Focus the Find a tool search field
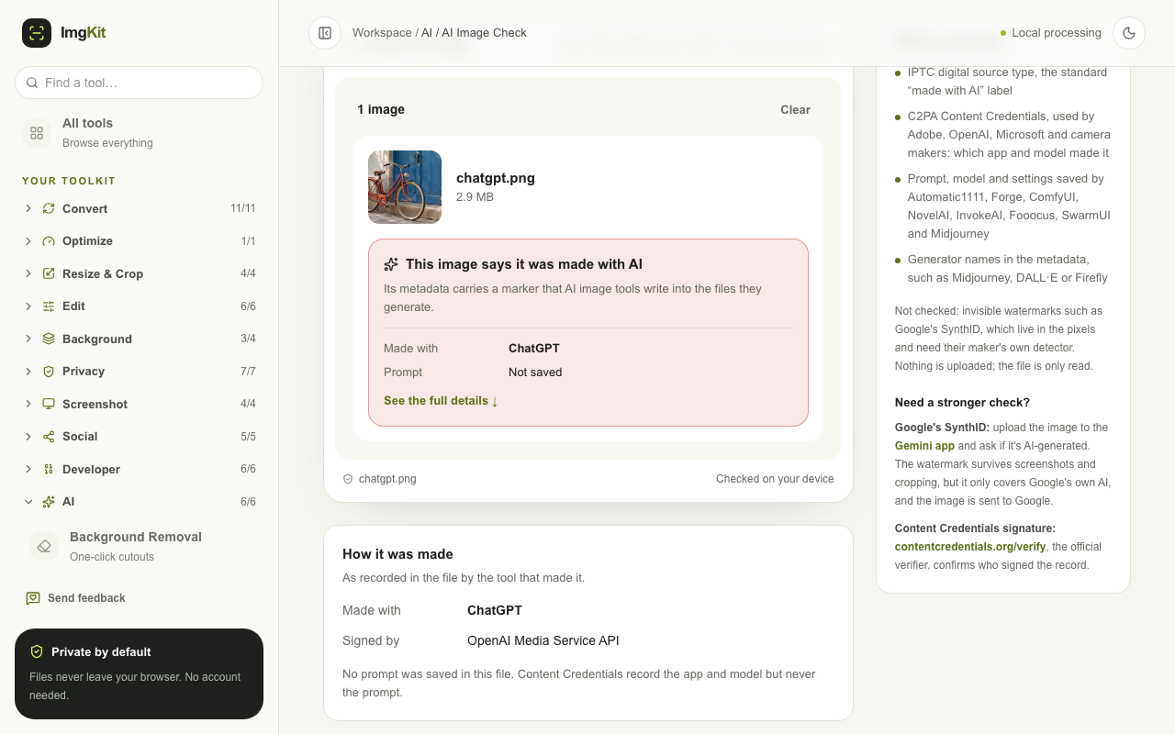The height and width of the screenshot is (734, 1175). click(139, 83)
